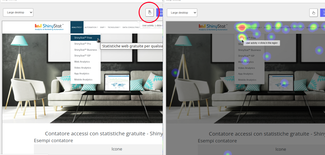
Task: Click the hand pointer icon in right heatmap panel
Action: pos(313,13)
